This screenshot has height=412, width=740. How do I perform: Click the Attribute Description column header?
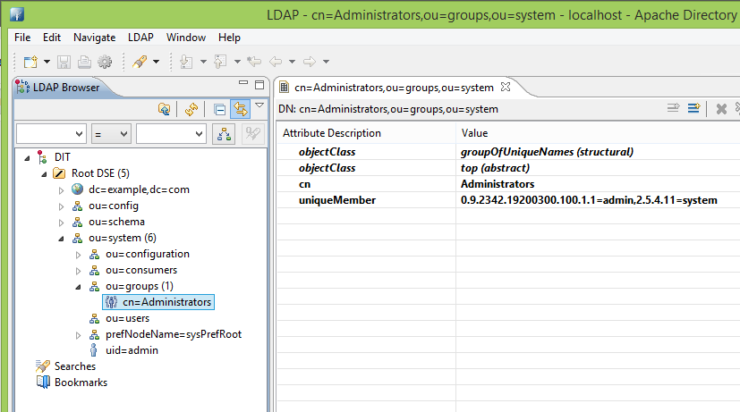pyautogui.click(x=366, y=133)
